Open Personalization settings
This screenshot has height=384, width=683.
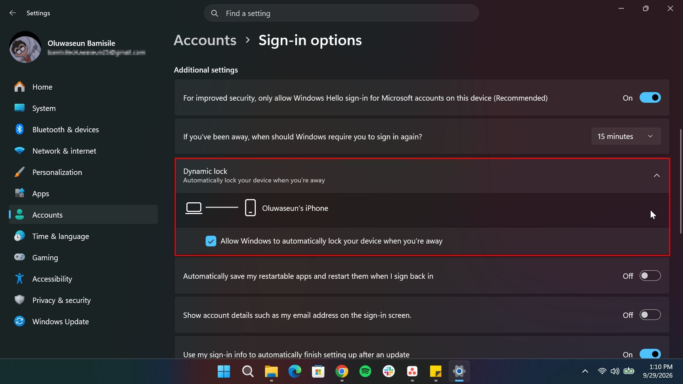pos(83,172)
